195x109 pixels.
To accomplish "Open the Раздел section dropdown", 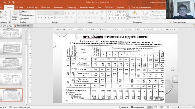I will click(24, 19).
